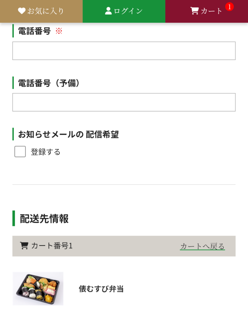
Task: Click the bento box product thumbnail
Action: (x=38, y=289)
